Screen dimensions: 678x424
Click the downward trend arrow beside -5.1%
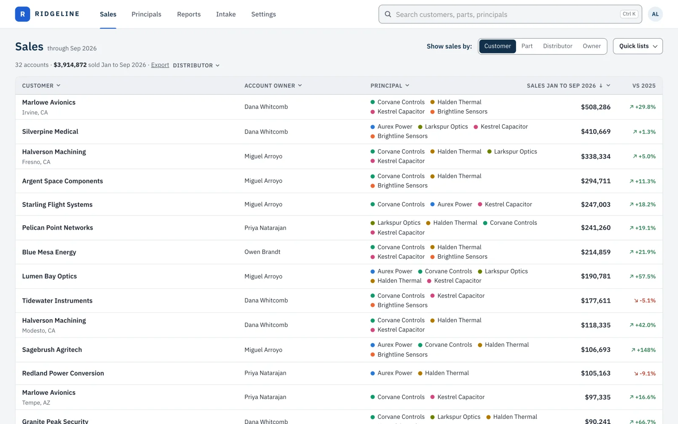coord(636,301)
